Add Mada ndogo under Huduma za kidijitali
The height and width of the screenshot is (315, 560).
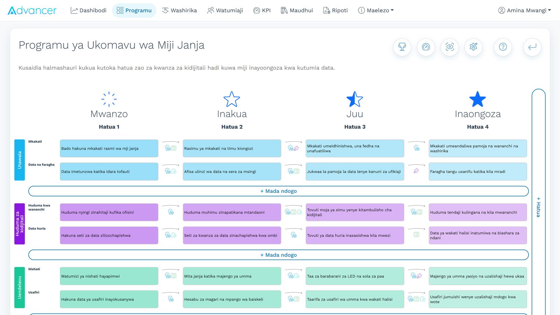278,255
